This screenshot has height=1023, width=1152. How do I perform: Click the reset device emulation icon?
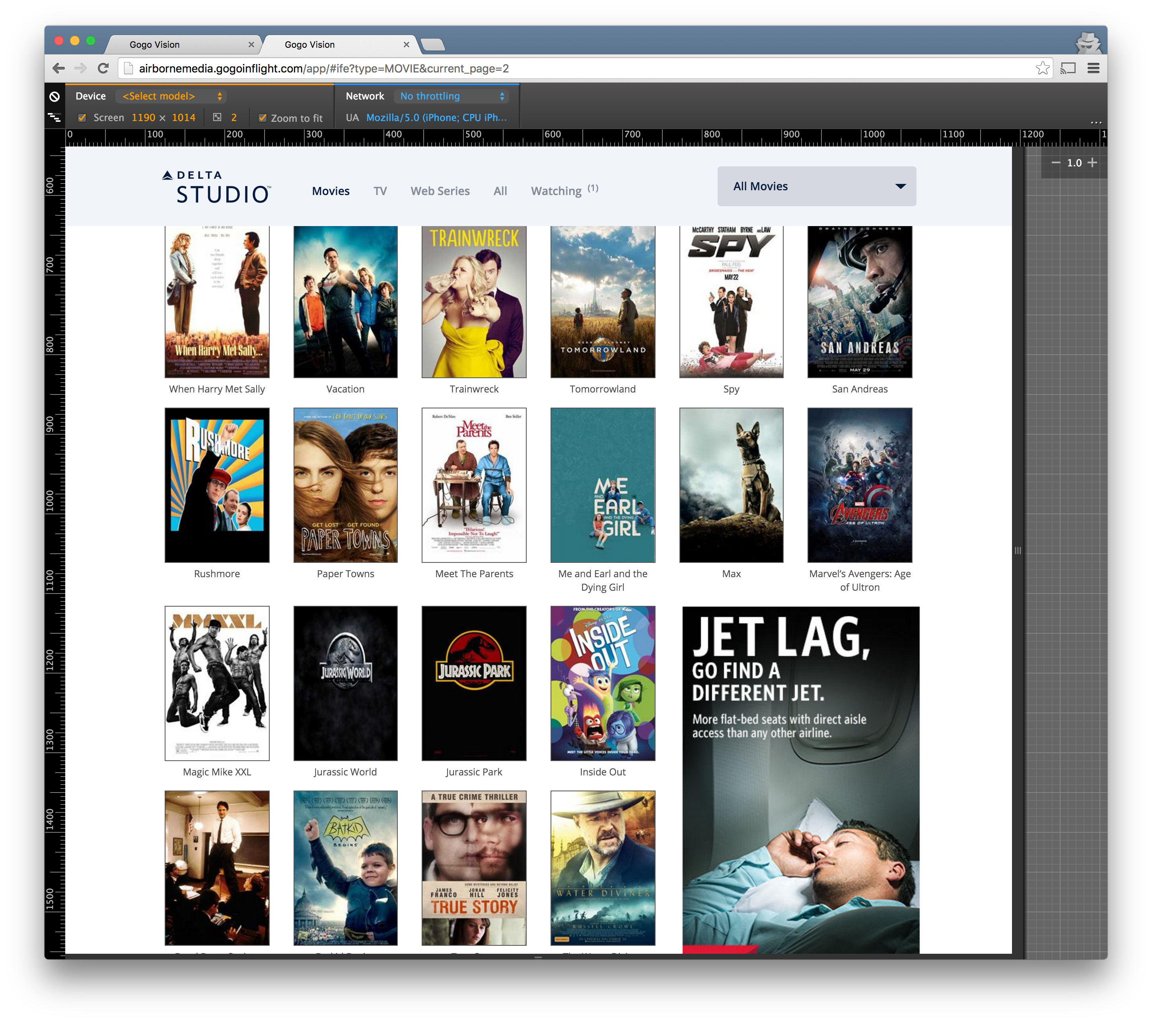tap(54, 96)
